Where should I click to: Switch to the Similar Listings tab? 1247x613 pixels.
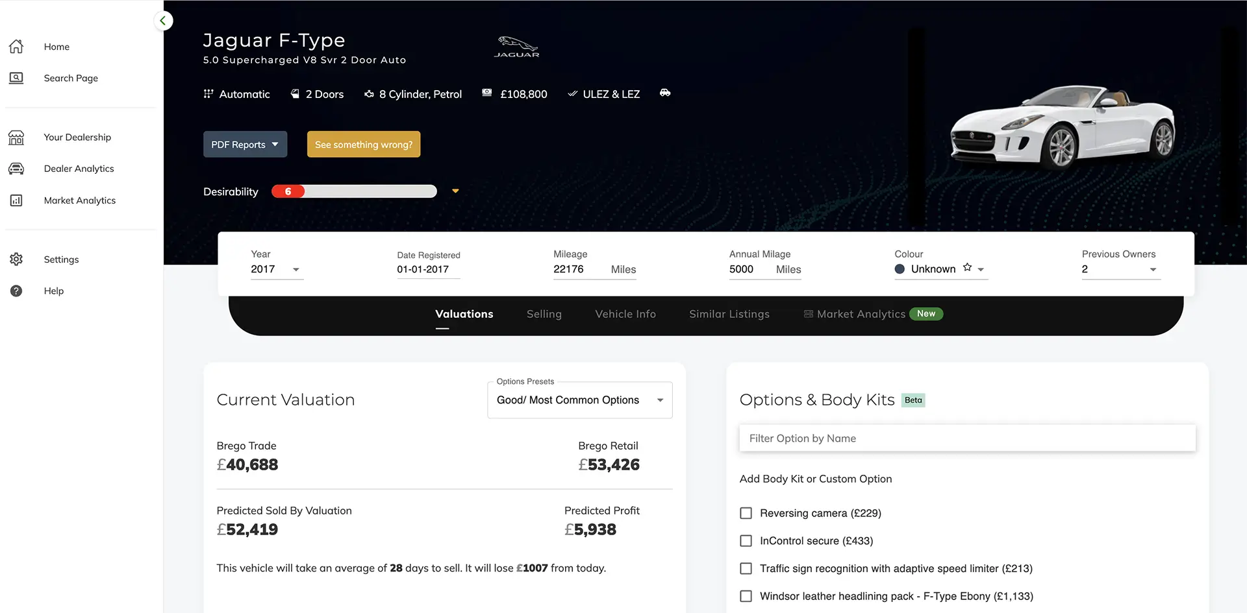point(729,314)
